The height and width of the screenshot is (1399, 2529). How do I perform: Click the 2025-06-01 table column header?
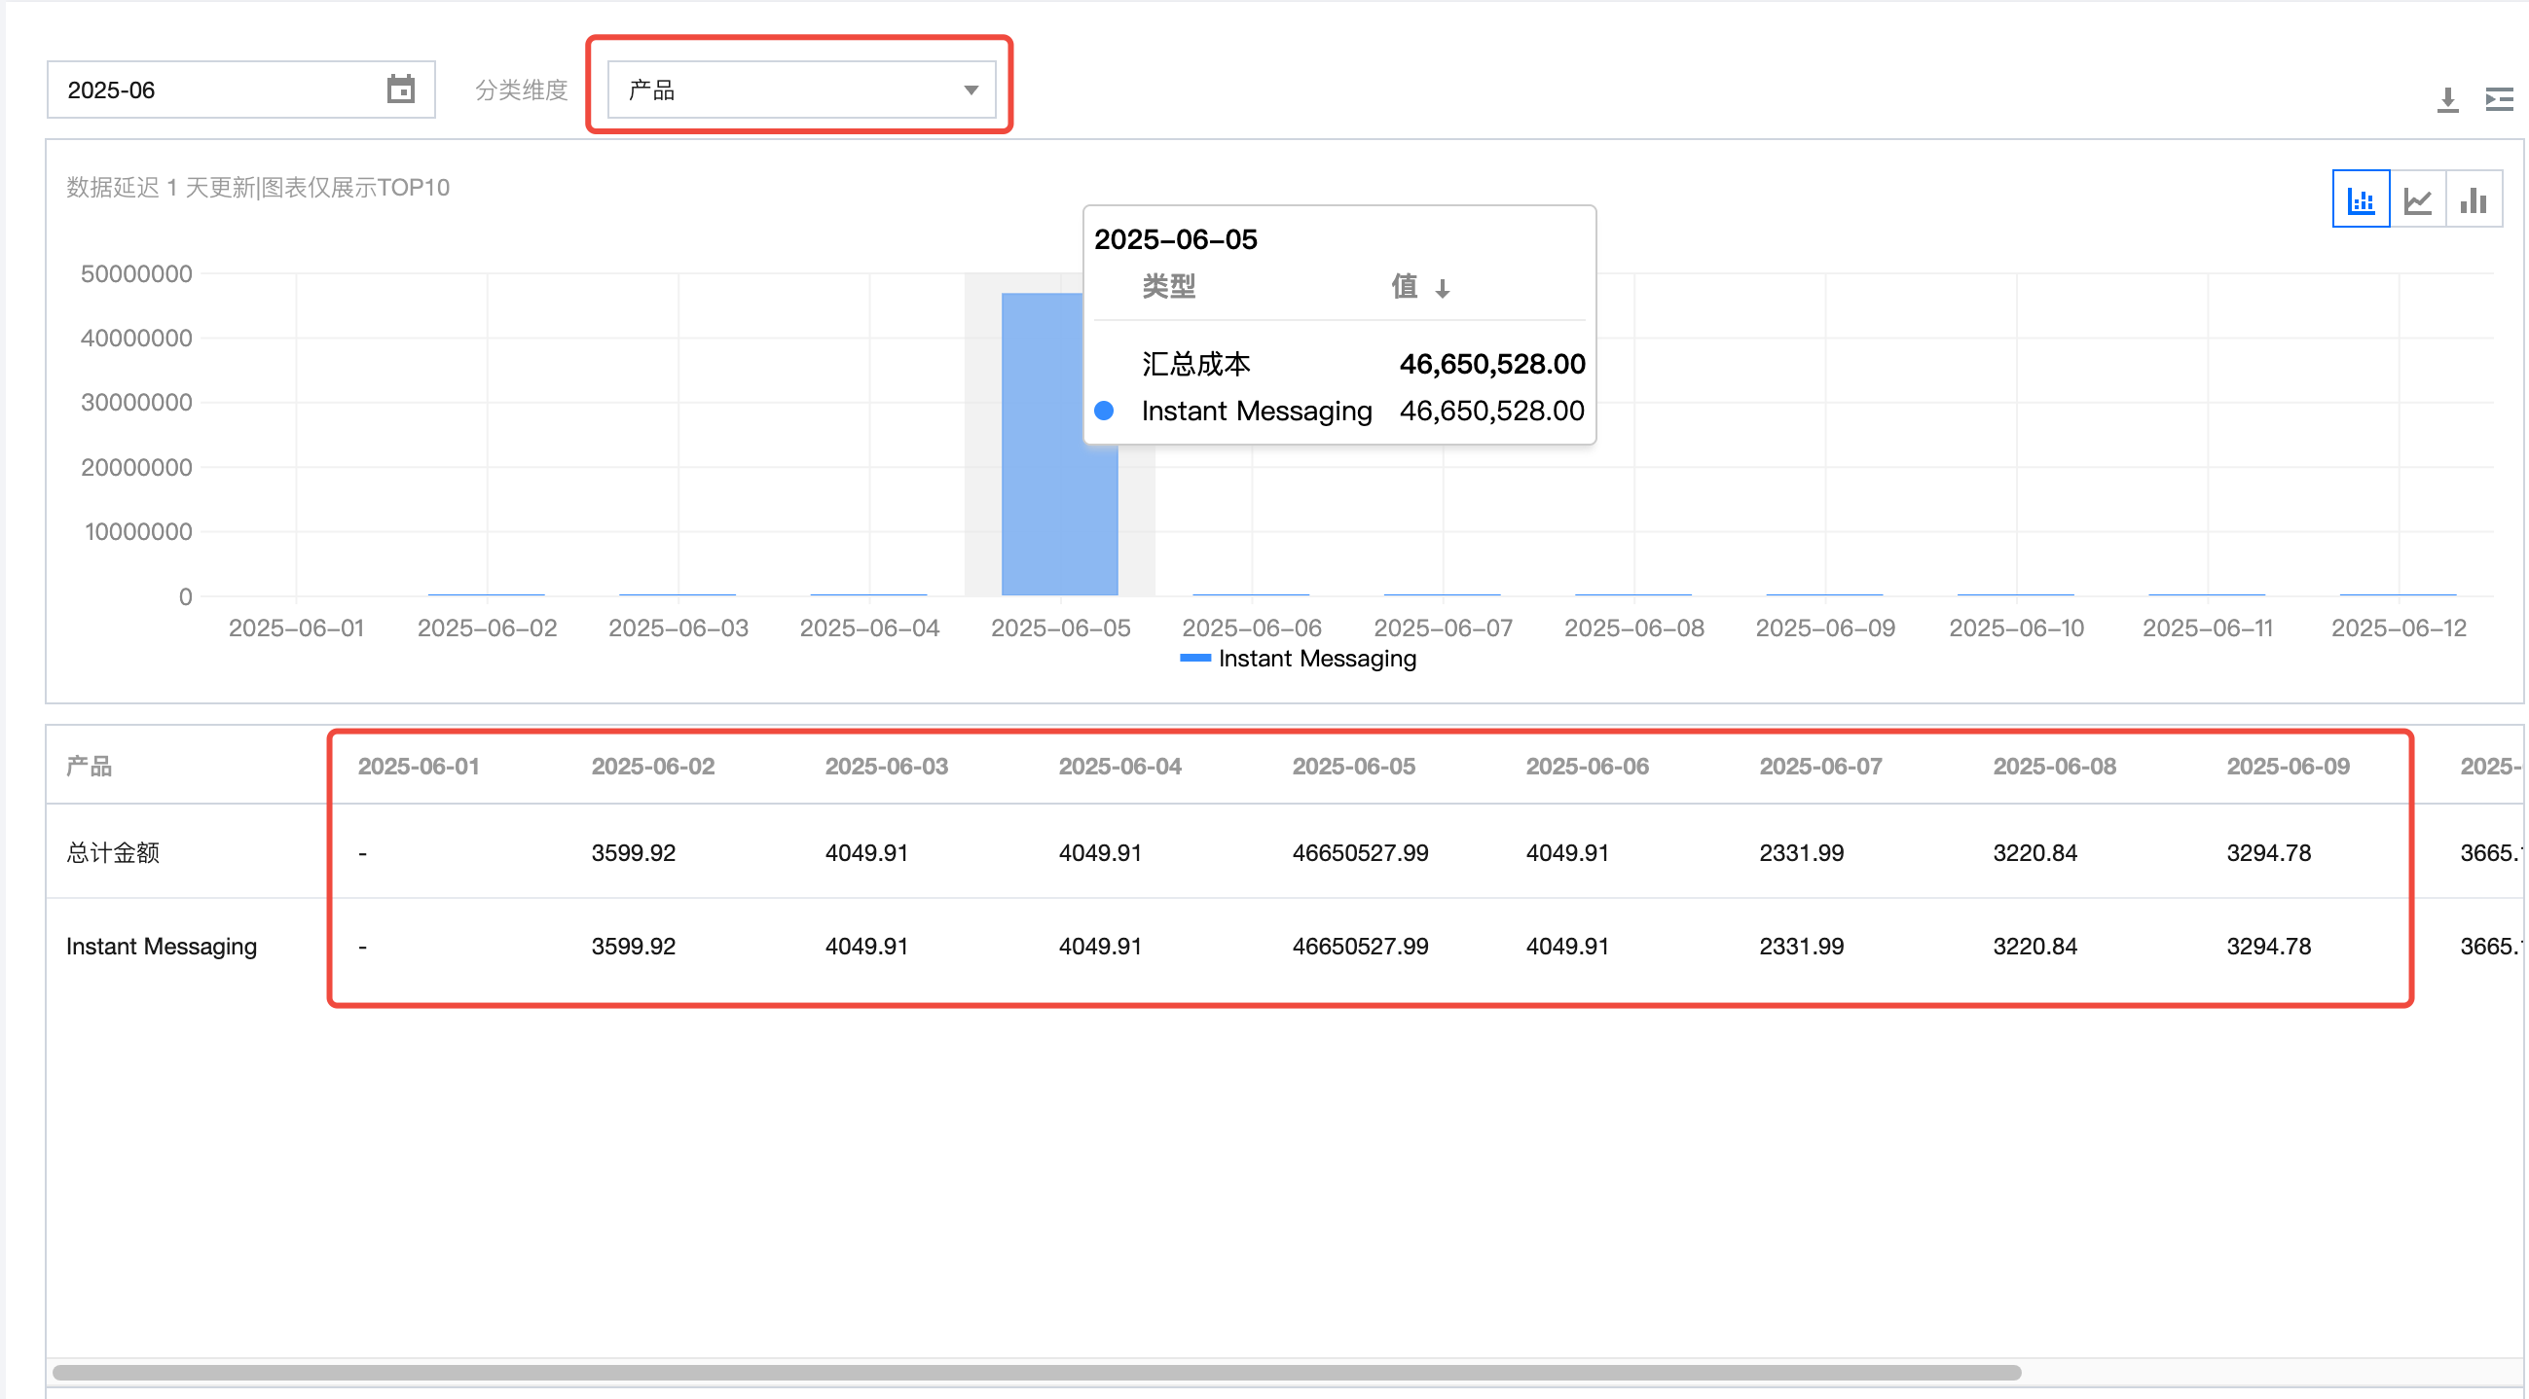pyautogui.click(x=419, y=767)
